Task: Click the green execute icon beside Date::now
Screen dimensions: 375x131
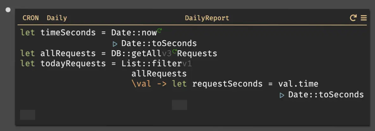Action: pos(160,31)
